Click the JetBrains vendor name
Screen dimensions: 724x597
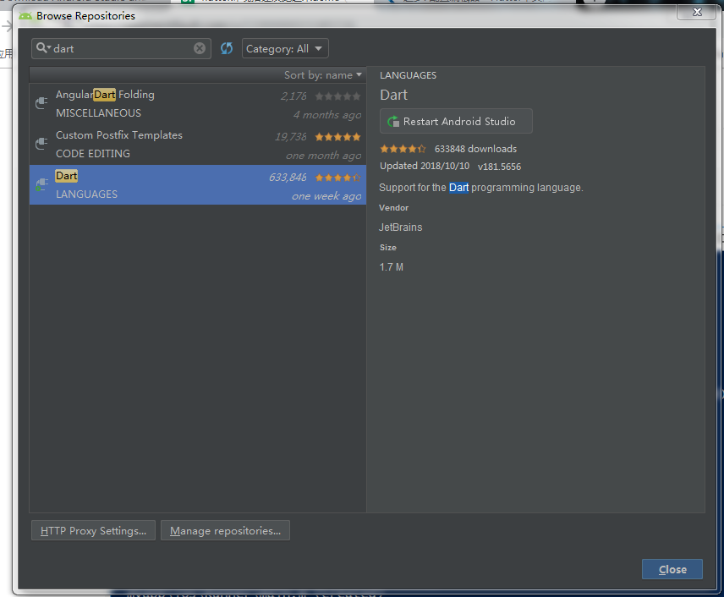(x=400, y=227)
